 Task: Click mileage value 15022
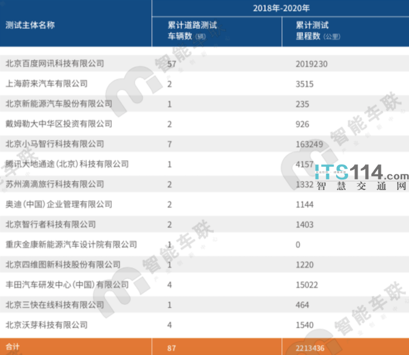coord(307,285)
